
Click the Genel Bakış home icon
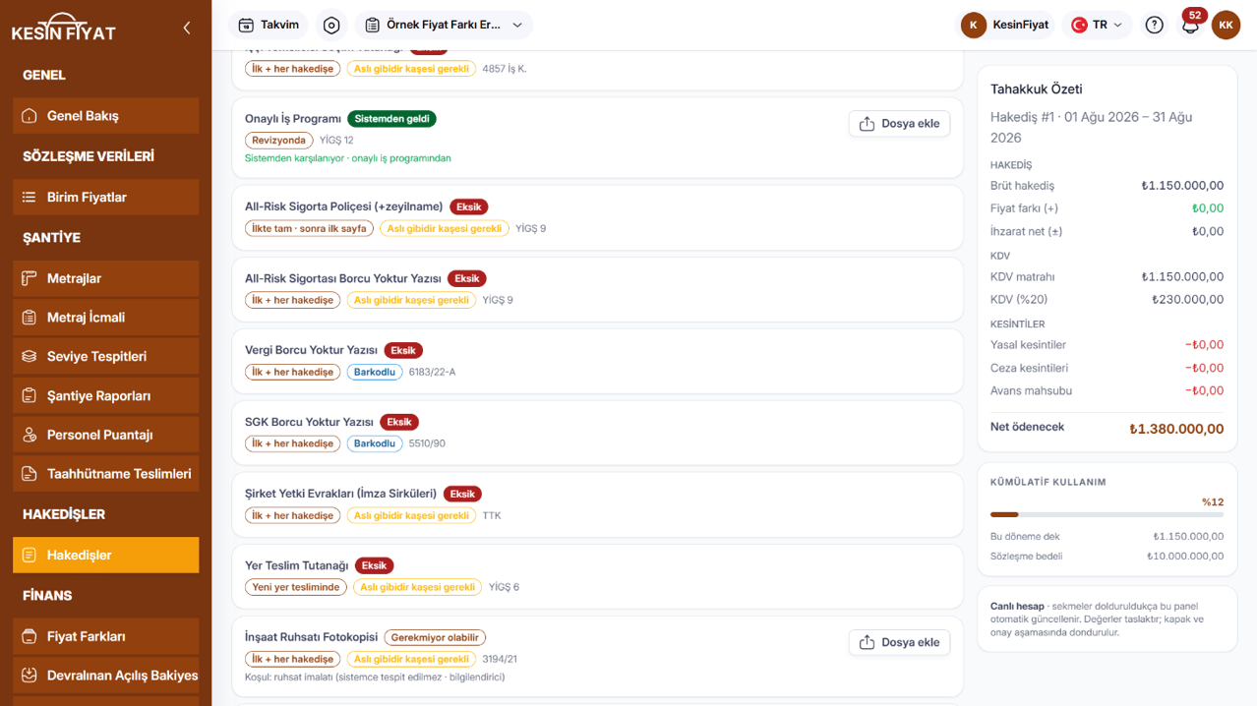[30, 116]
